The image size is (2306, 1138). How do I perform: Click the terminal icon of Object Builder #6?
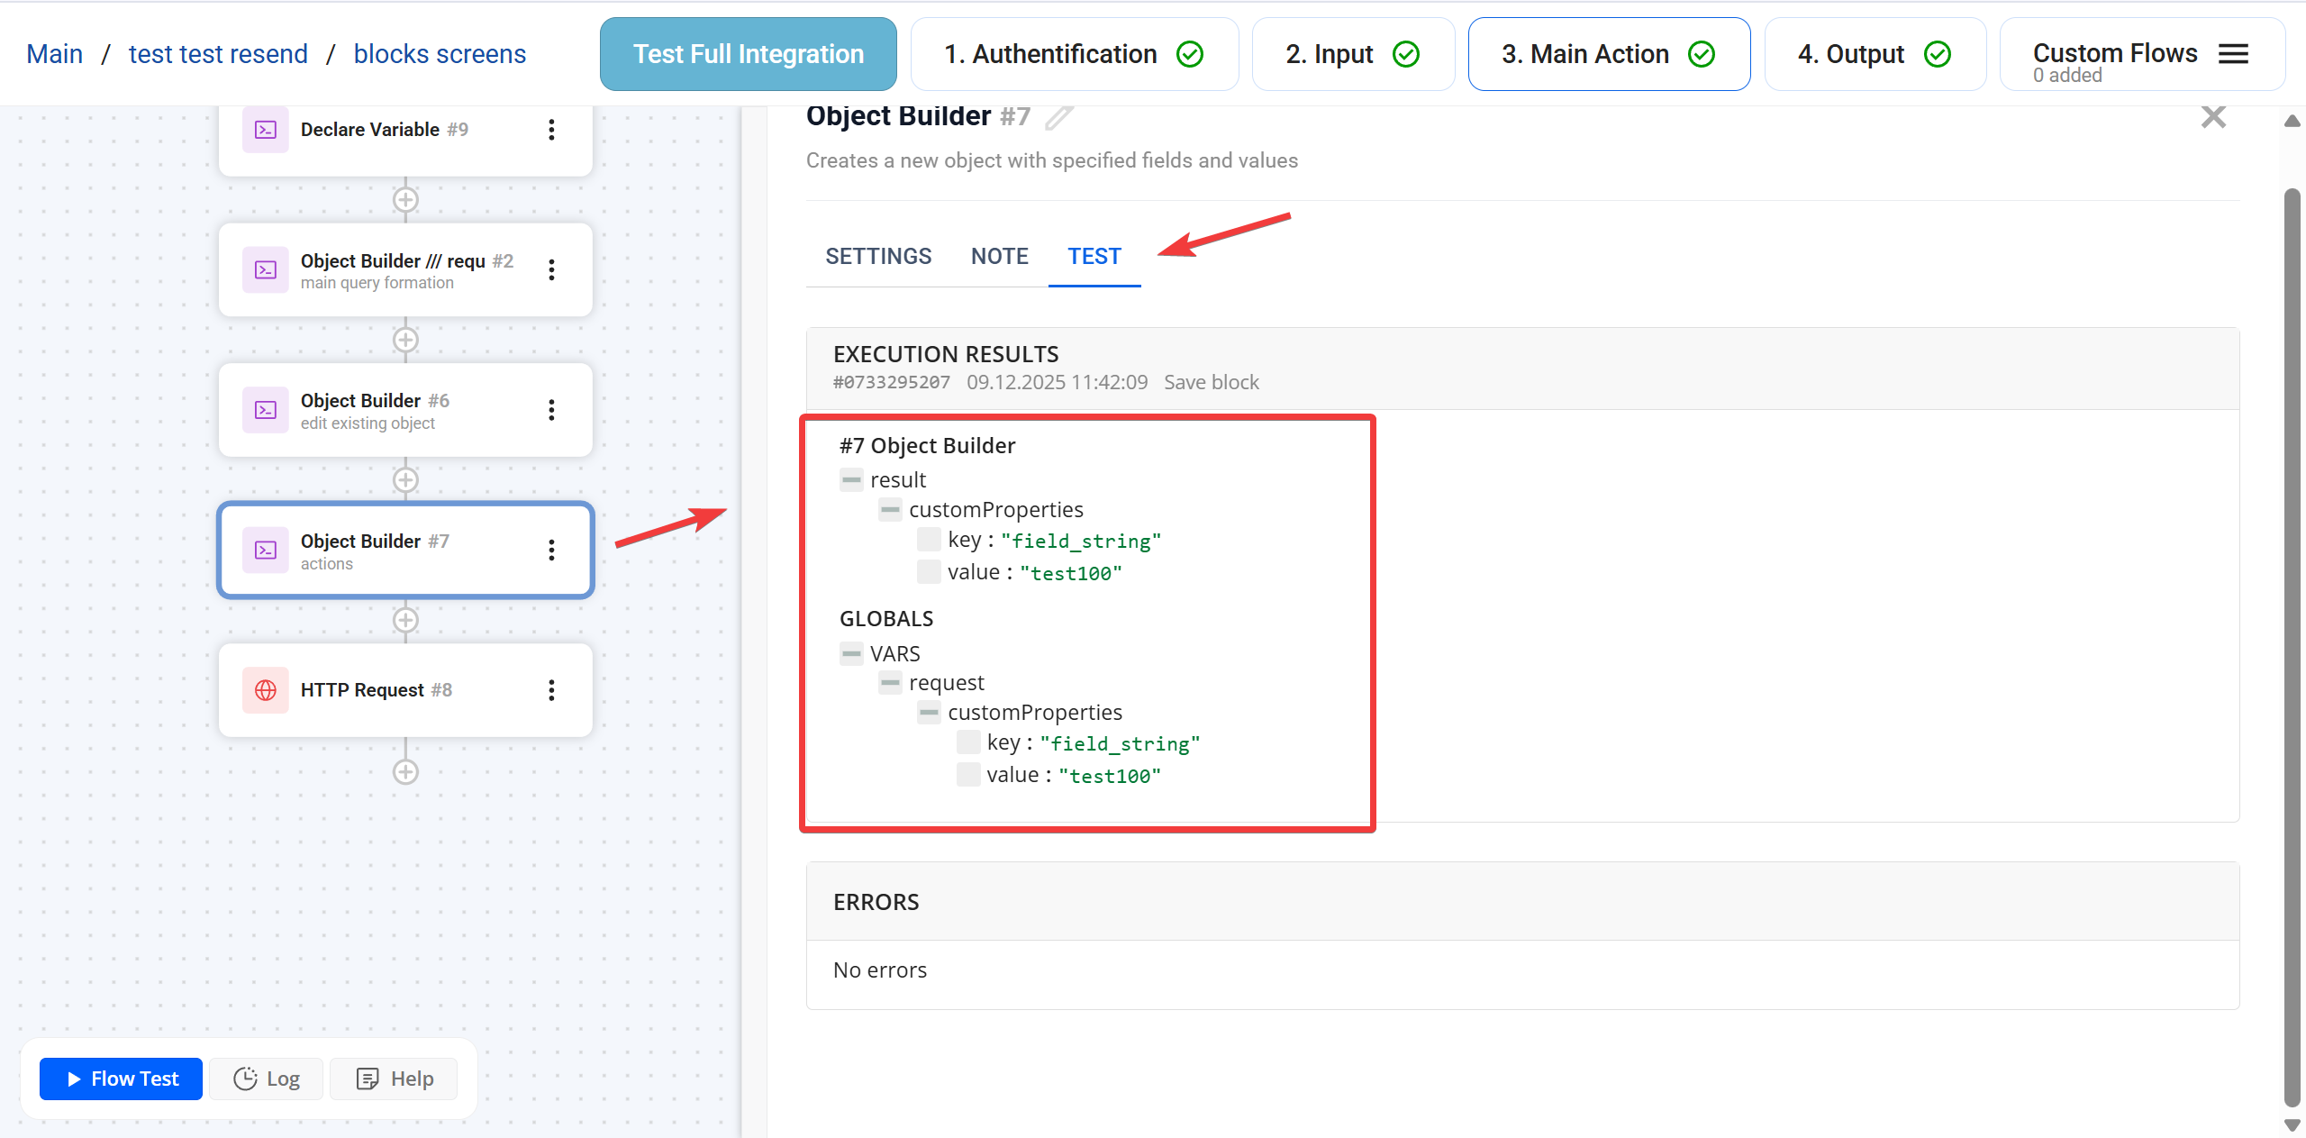click(x=266, y=410)
